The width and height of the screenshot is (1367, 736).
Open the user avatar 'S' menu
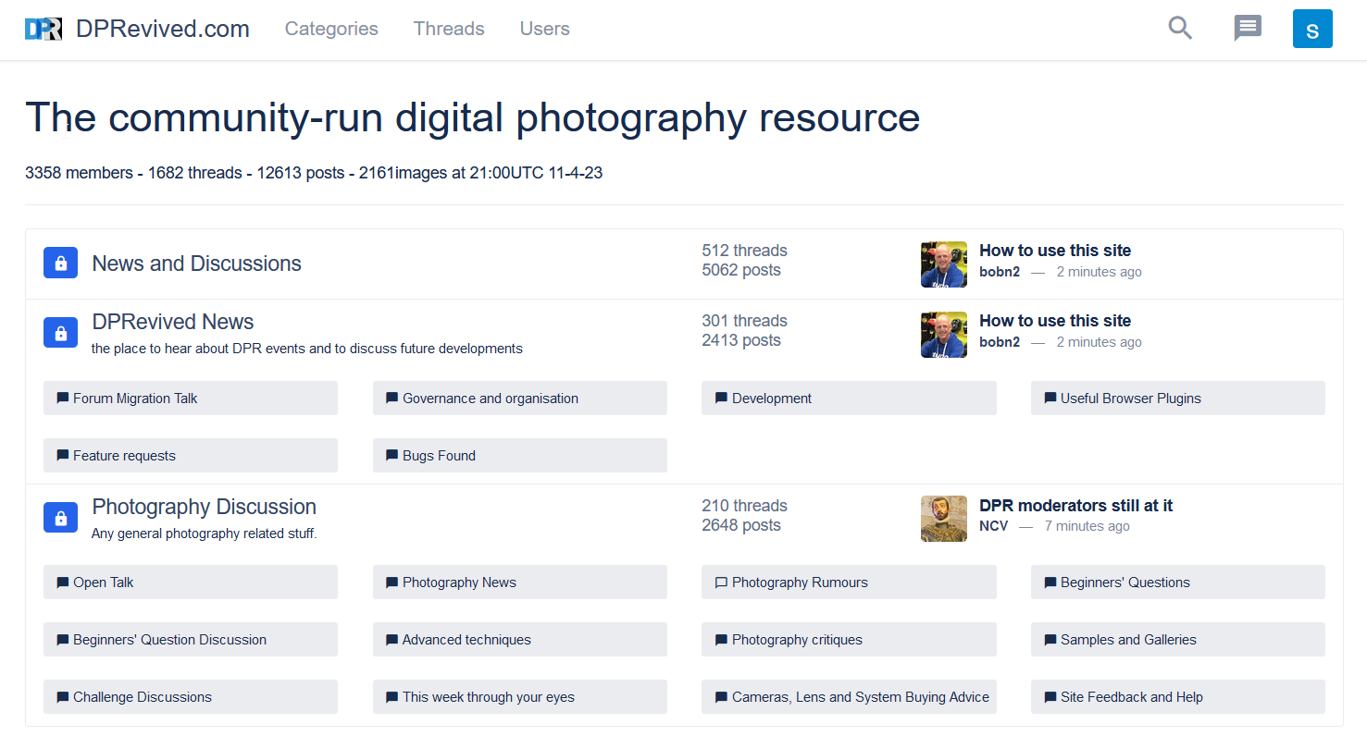1312,29
